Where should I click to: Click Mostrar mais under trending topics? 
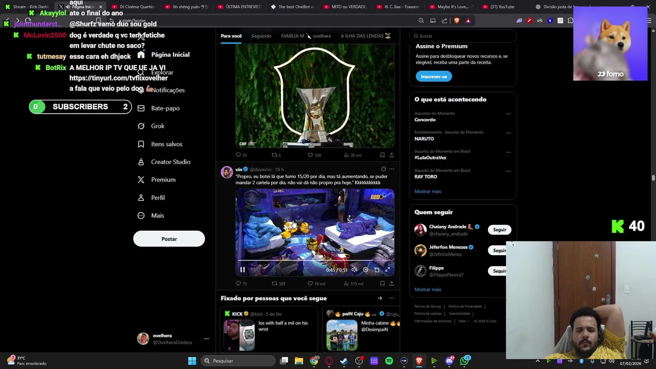point(428,192)
